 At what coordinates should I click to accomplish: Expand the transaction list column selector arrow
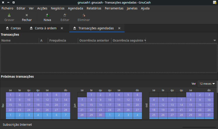point(145,40)
